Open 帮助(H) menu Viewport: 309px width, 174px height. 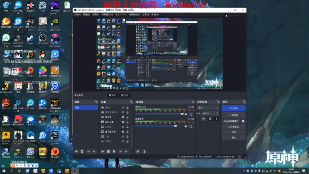pos(155,15)
